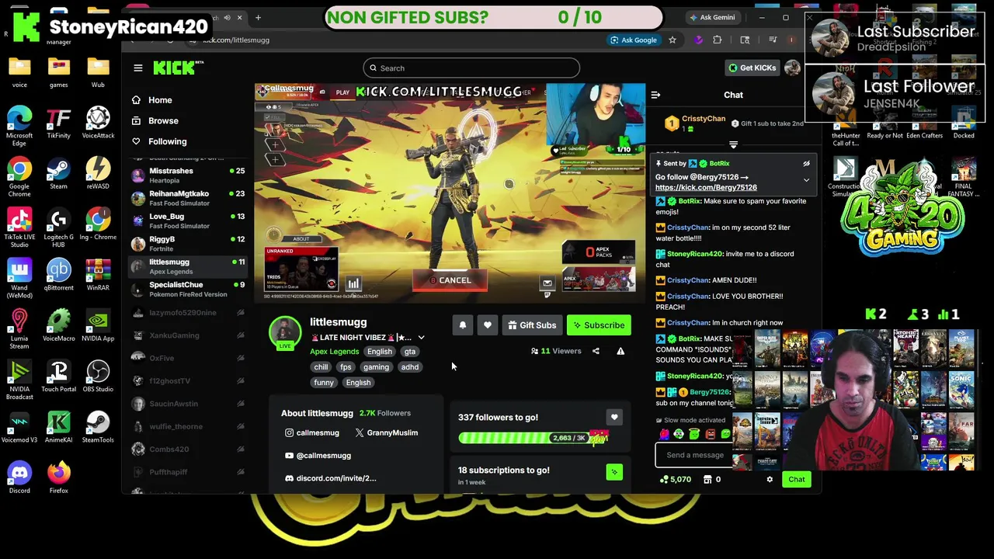Screen dimensions: 994x559
Task: Bookmark page with star icon
Action: [673, 40]
